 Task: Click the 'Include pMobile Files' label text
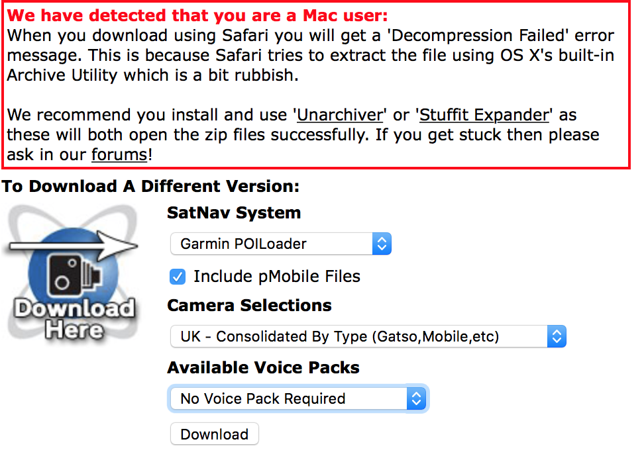[x=277, y=276]
